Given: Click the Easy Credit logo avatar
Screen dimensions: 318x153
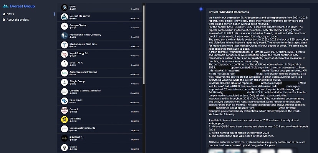Looking at the screenshot, I should tap(65, 101).
